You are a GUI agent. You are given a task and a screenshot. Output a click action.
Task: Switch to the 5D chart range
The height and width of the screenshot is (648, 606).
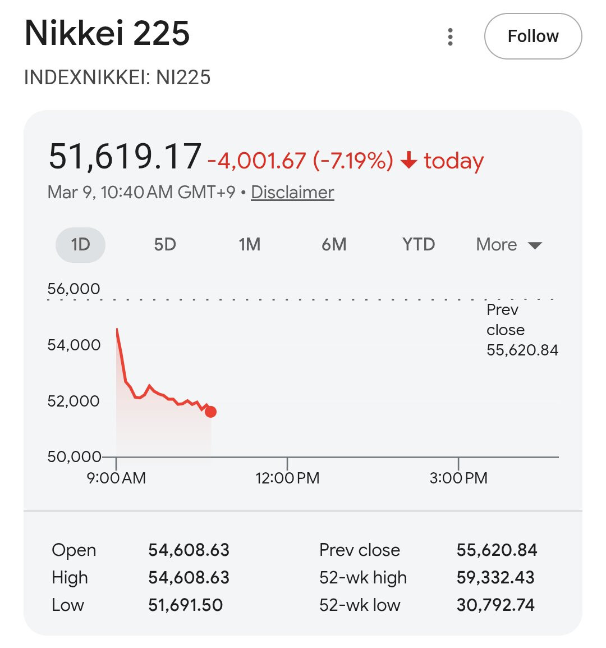pyautogui.click(x=165, y=245)
